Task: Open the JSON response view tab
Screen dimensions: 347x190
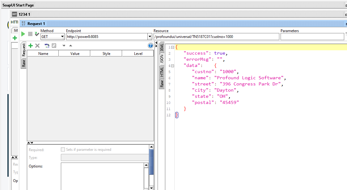Action: pos(162,59)
